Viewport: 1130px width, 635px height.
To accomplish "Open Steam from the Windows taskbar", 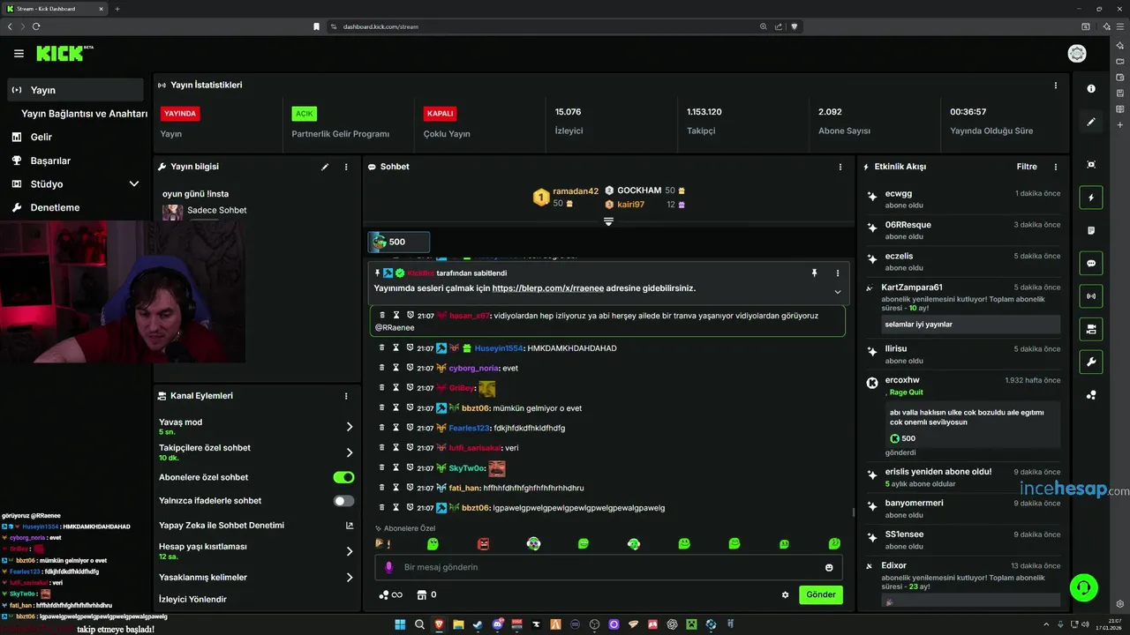I will pos(478,624).
